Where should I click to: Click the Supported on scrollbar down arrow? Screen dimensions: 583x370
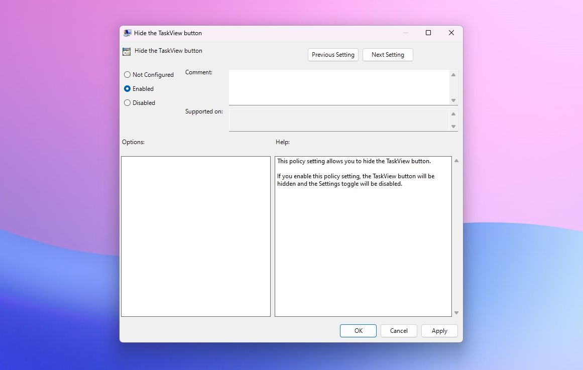click(453, 127)
